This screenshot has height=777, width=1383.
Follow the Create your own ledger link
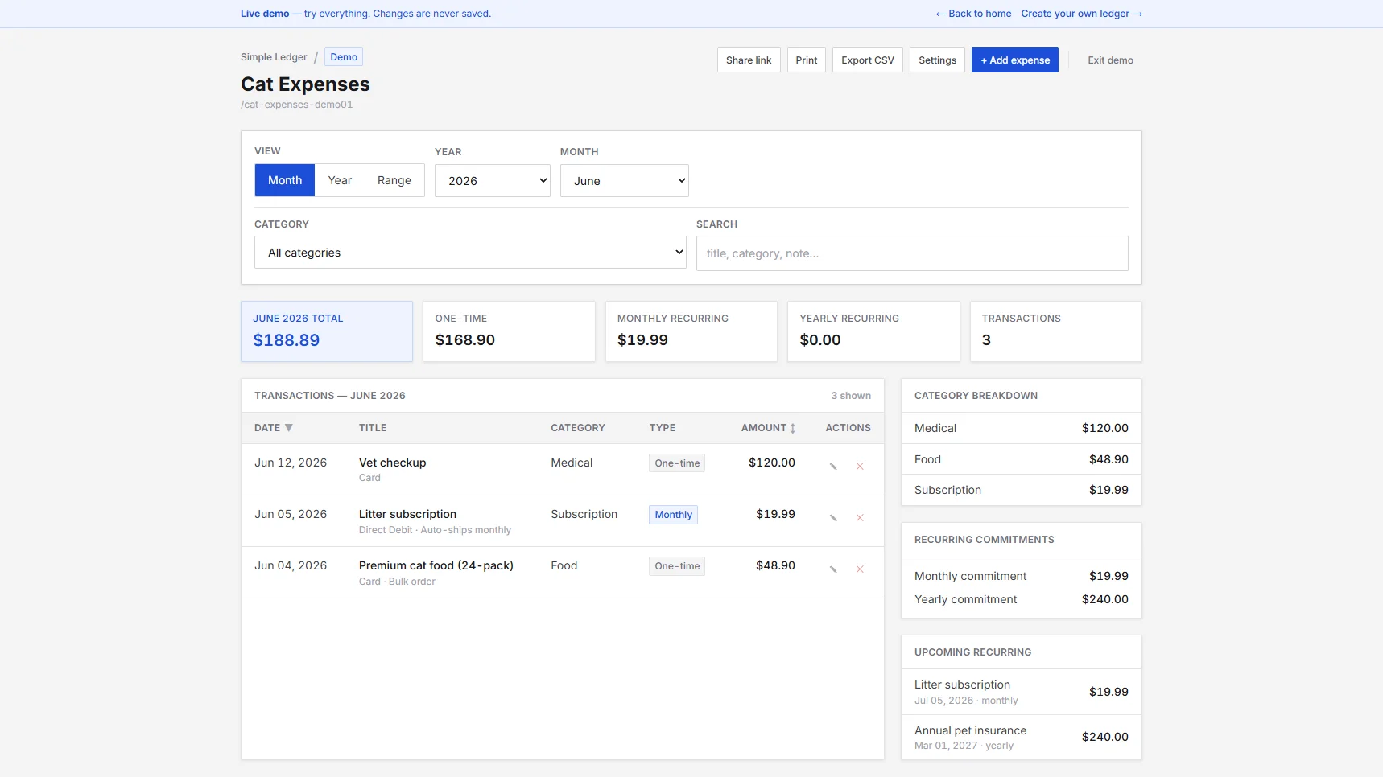click(x=1082, y=14)
